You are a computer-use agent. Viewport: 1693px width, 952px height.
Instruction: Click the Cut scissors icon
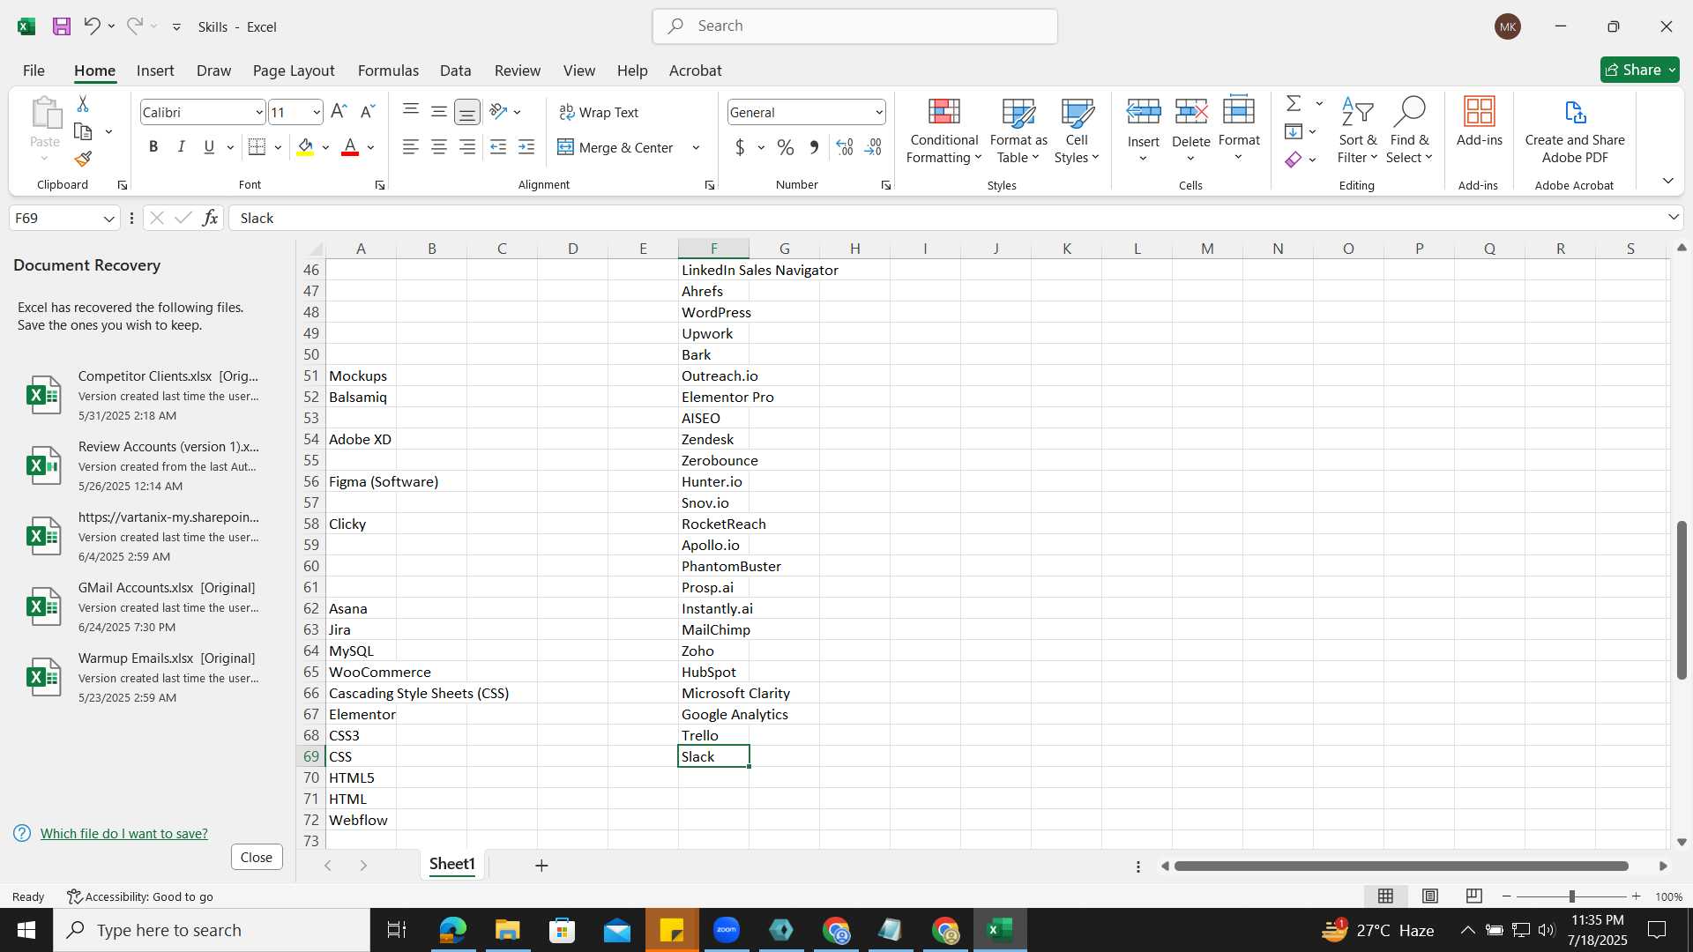83,104
